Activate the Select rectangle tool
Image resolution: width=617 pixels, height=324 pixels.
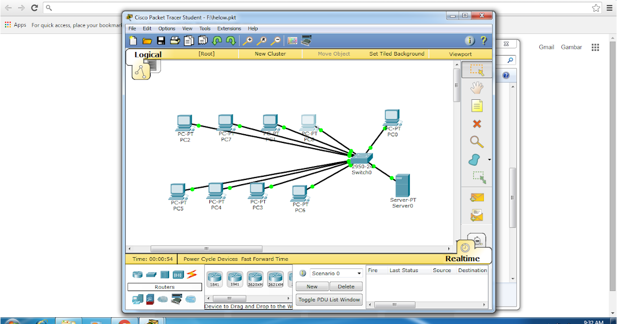click(477, 70)
